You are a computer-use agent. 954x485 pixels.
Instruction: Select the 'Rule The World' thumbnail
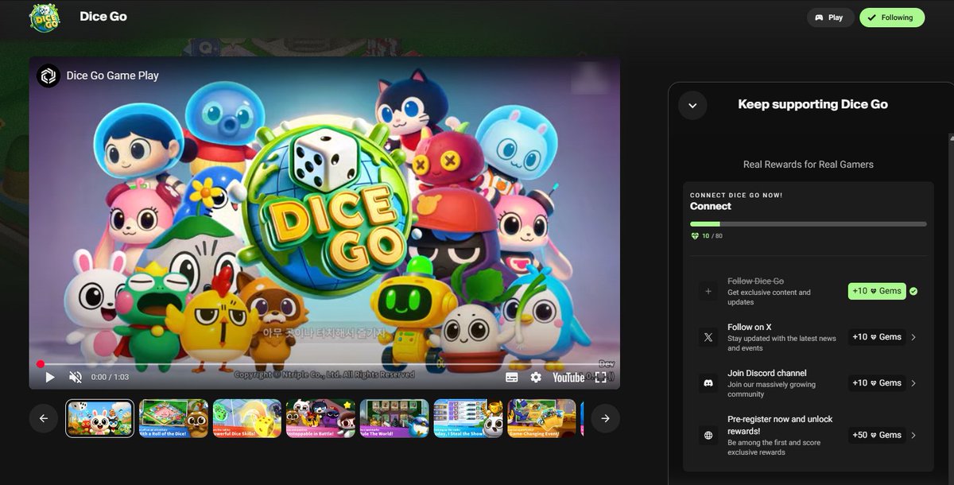(x=394, y=418)
